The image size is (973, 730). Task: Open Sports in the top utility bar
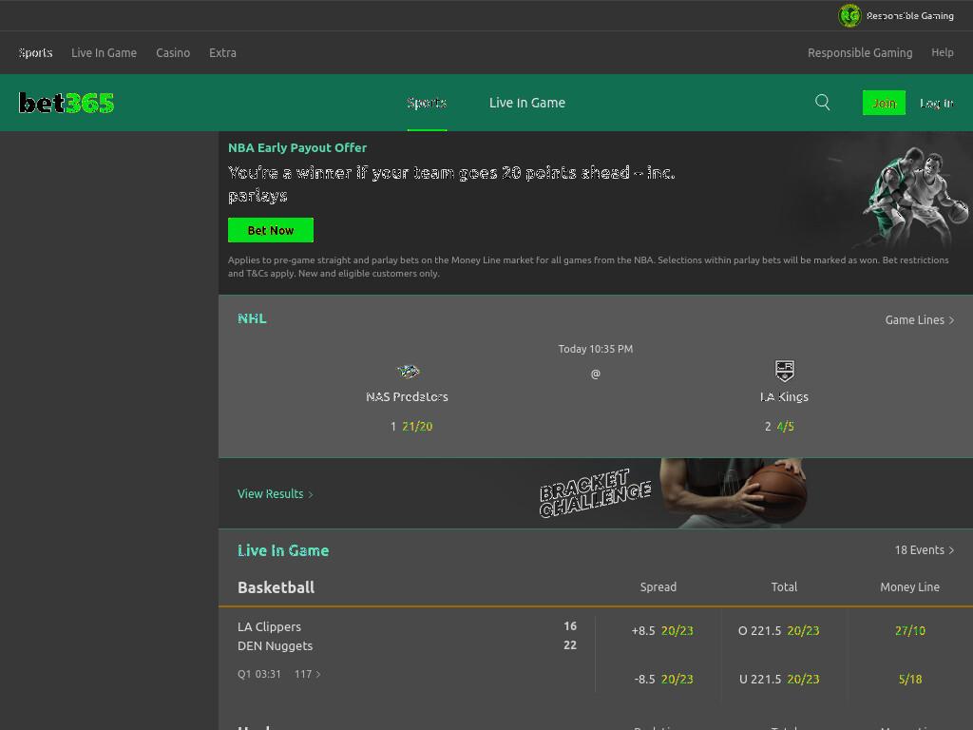coord(35,53)
